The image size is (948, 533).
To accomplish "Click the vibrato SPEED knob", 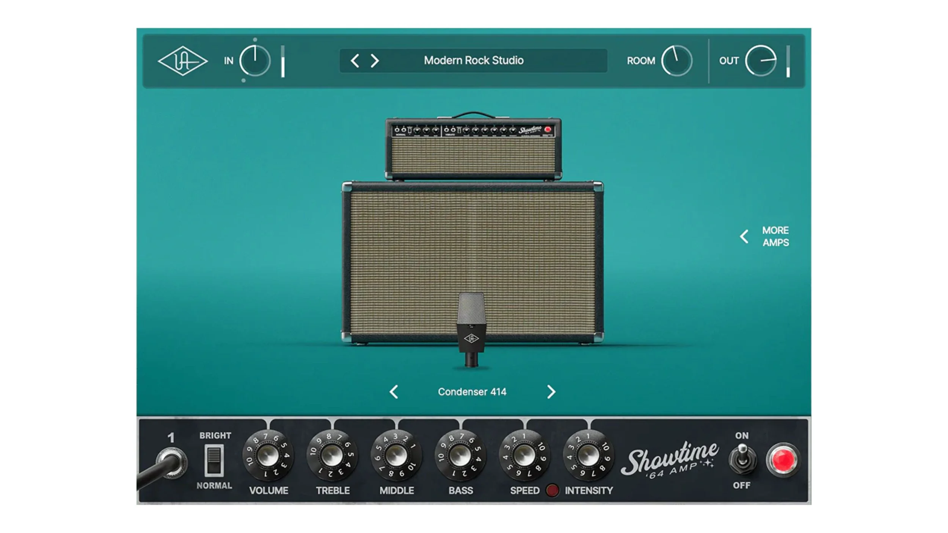I will 524,455.
